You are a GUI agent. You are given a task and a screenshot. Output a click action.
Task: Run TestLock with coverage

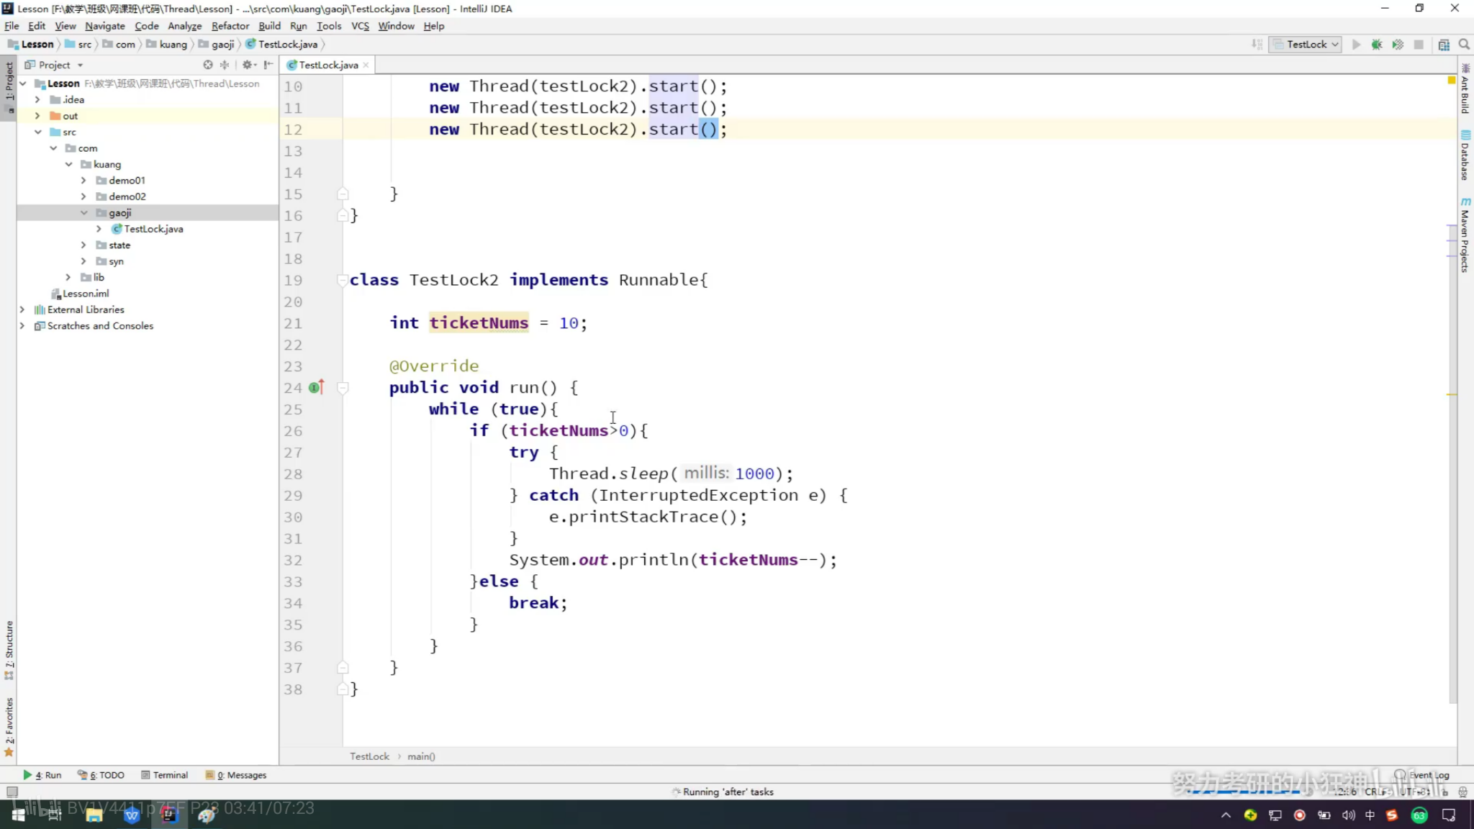[1398, 45]
